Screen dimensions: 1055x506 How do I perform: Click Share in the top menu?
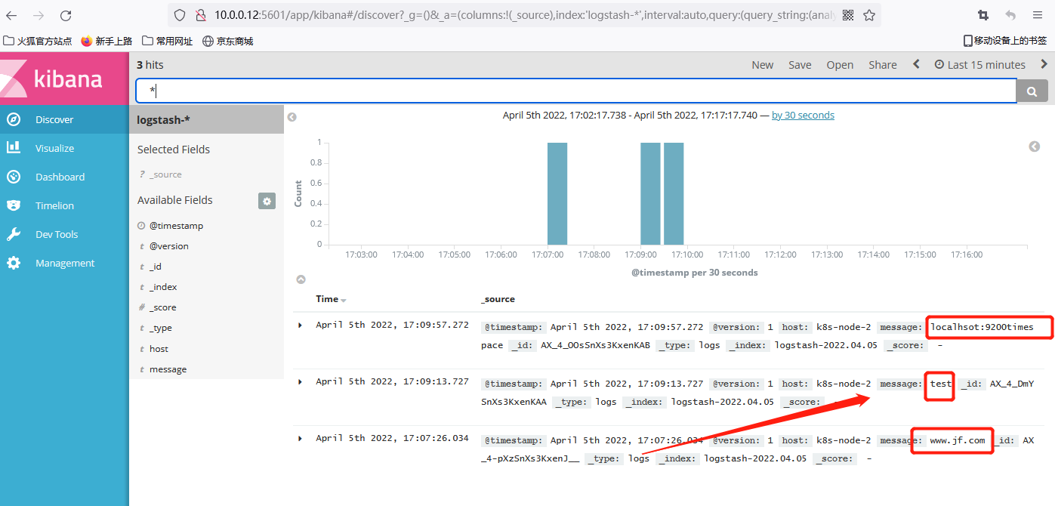(883, 65)
